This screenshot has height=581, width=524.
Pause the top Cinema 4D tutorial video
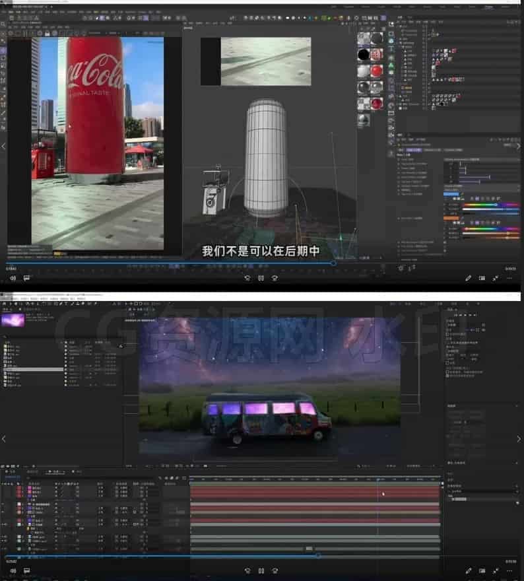(261, 278)
